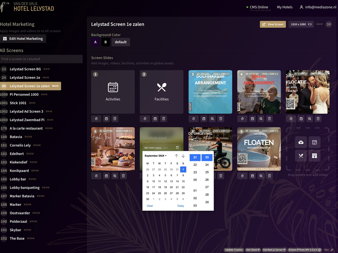Zoom preview of High Tea slide

[115, 176]
